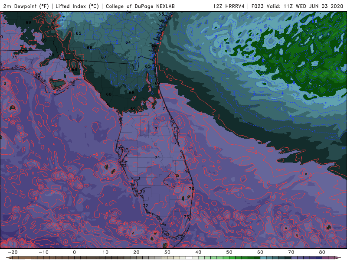The height and width of the screenshot is (260, 347).
Task: Click the "2m Dewpoint (°F)" title text
Action: coord(26,6)
